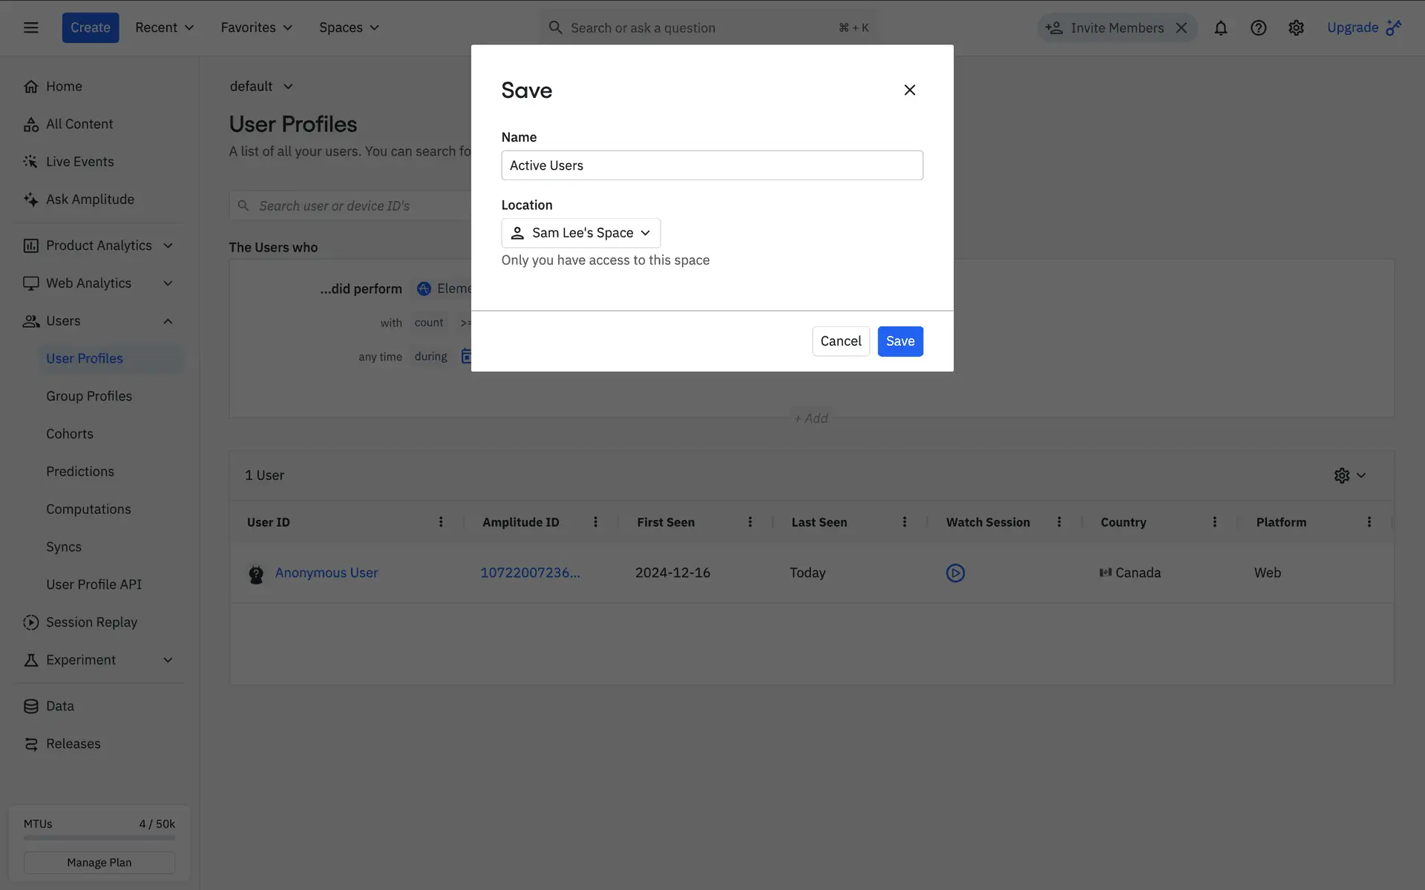Go to Session Replay in sidebar
This screenshot has width=1425, height=890.
(x=91, y=622)
